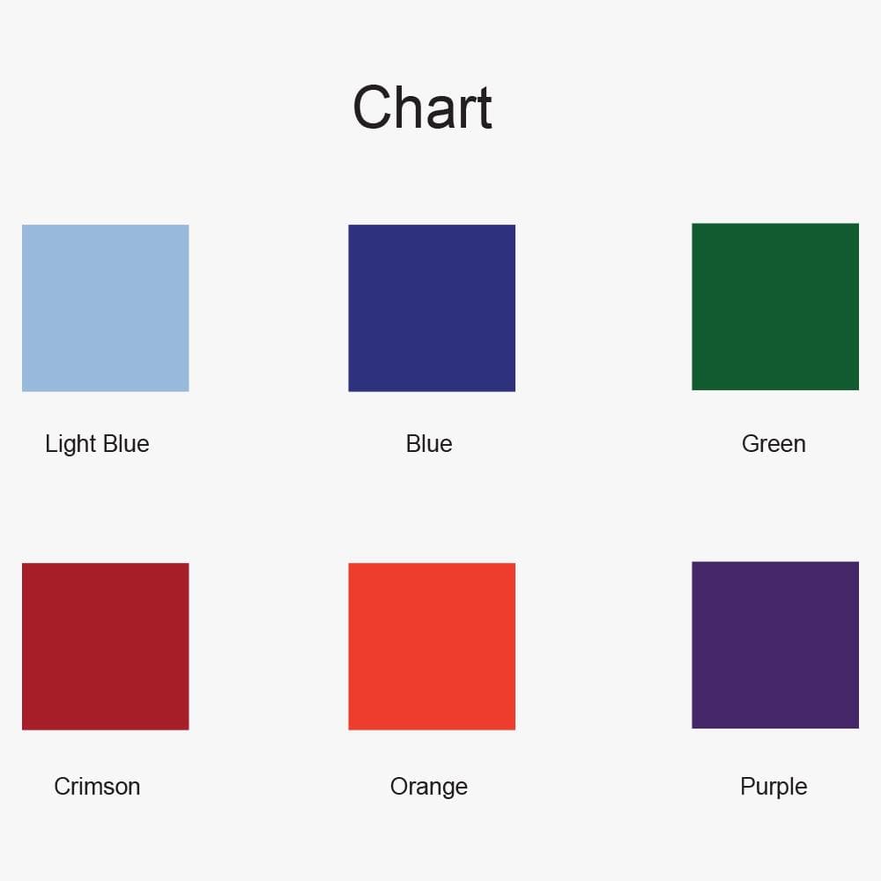Select the dark violet square
Viewport: 881px width, 881px height.
click(775, 644)
